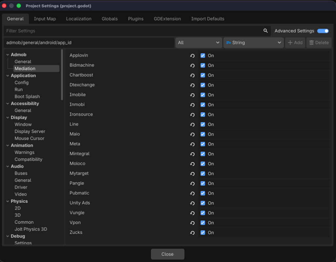The width and height of the screenshot is (336, 262).
Task: Uncheck the Applovin On checkbox
Action: coord(203,56)
